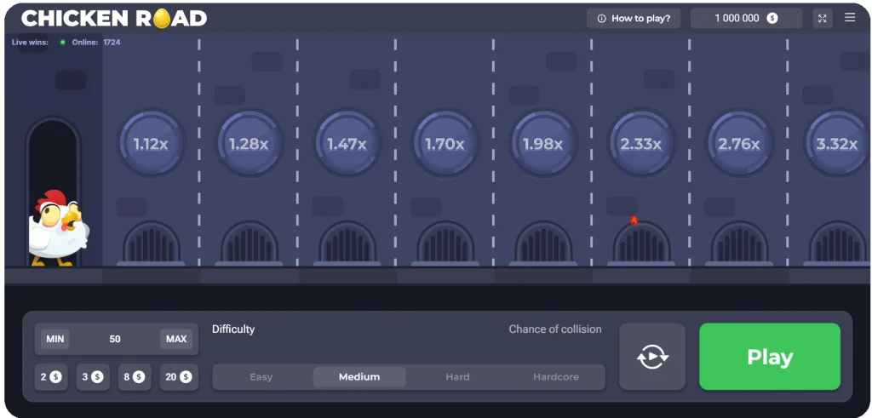
Task: Choose the 20 $ quick bet
Action: pos(179,377)
